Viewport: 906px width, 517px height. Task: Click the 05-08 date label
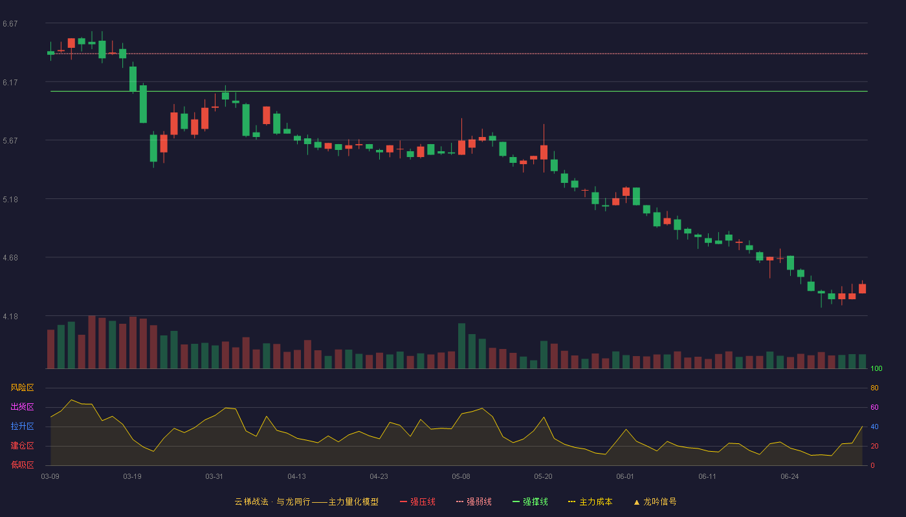(x=461, y=476)
